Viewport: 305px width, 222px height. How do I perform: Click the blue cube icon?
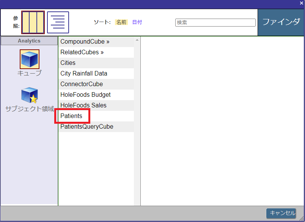click(x=30, y=59)
